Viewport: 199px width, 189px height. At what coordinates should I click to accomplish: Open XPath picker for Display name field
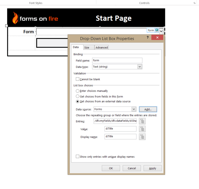142,137
